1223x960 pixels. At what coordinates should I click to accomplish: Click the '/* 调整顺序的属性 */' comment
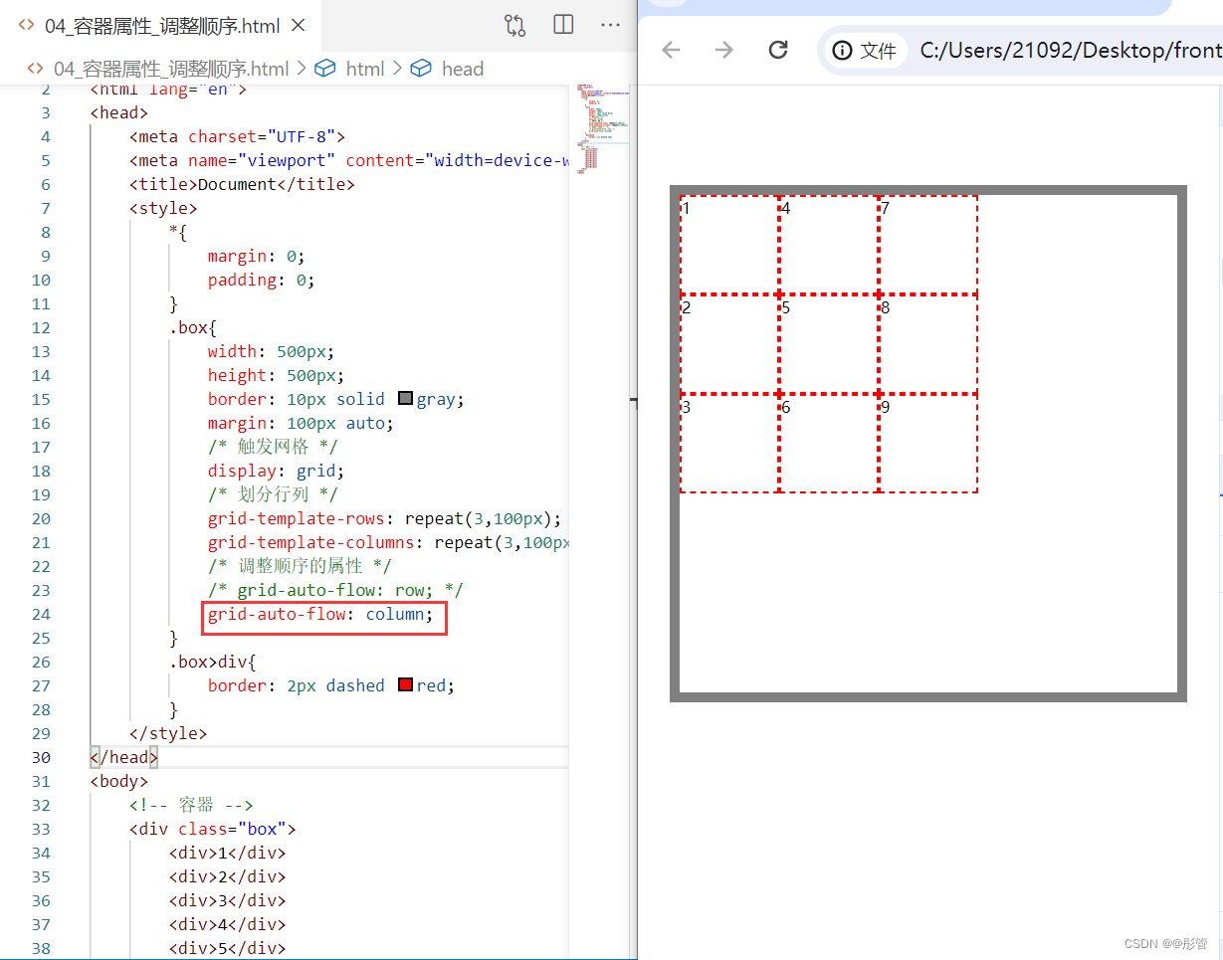[301, 566]
